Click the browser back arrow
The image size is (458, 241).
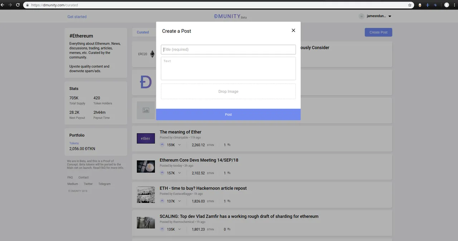pyautogui.click(x=2, y=5)
